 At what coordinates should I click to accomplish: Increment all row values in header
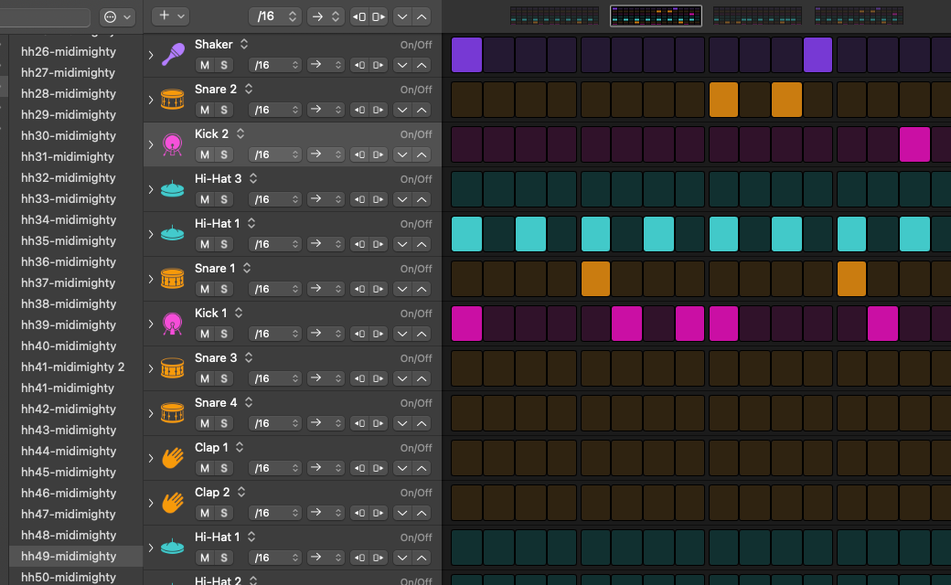[422, 17]
